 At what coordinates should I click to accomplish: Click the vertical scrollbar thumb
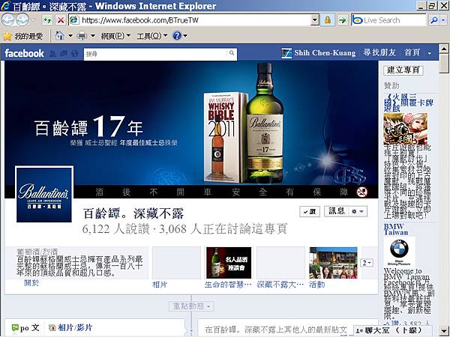444,64
